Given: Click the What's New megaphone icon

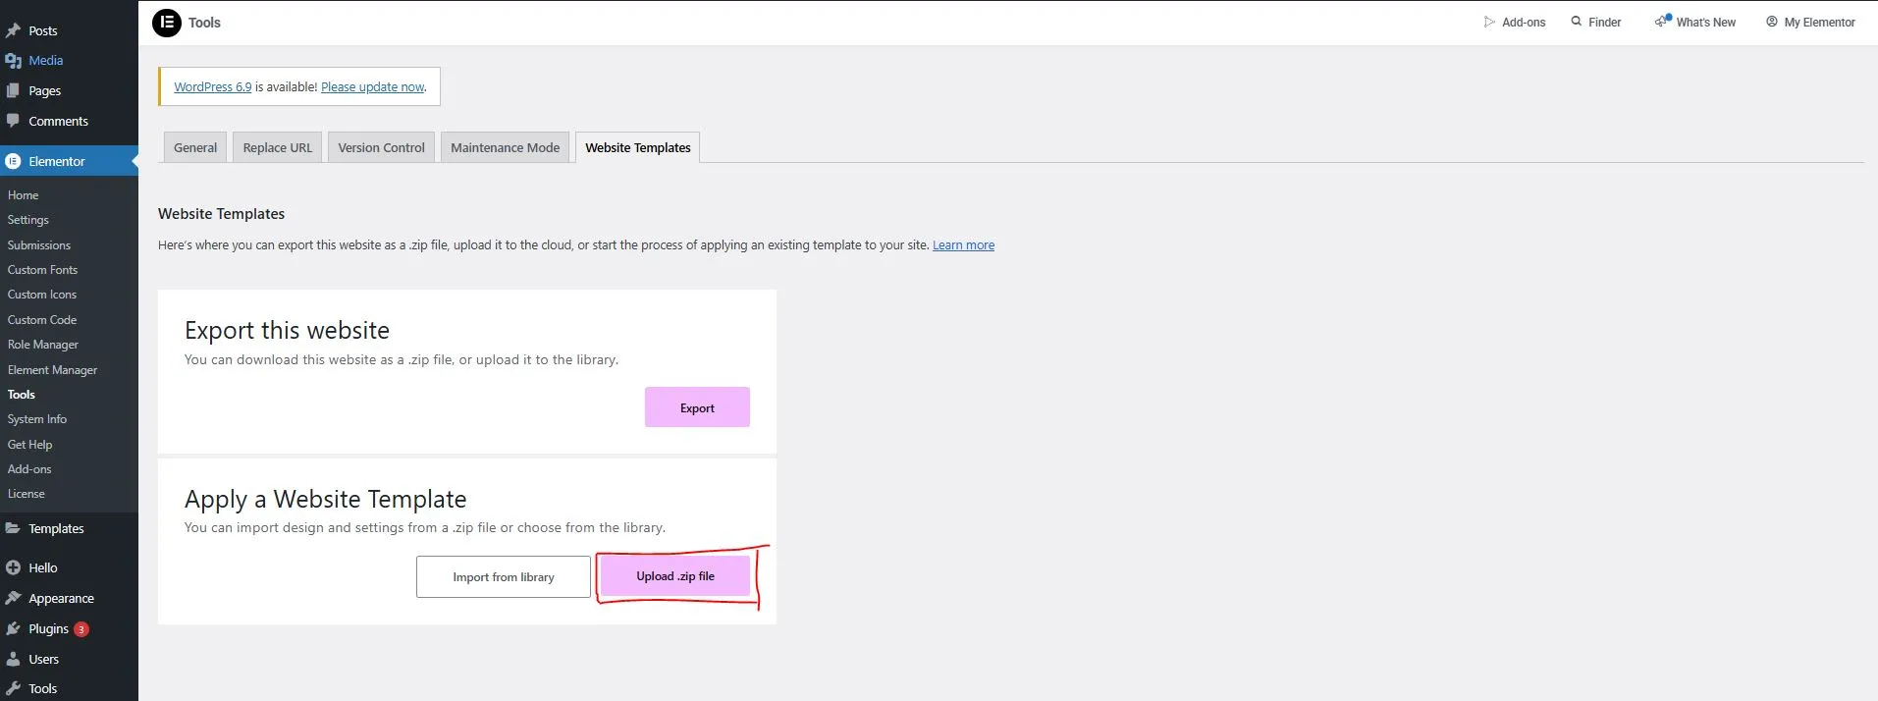Looking at the screenshot, I should point(1662,22).
